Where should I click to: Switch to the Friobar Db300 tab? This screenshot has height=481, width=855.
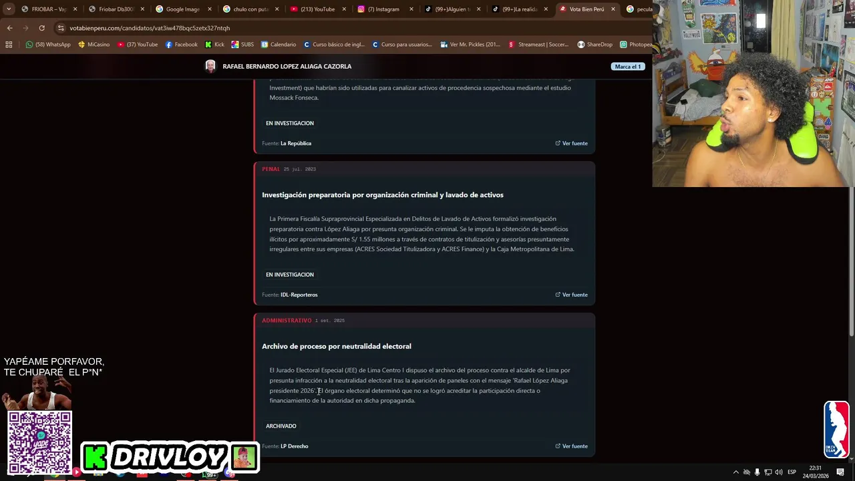115,9
